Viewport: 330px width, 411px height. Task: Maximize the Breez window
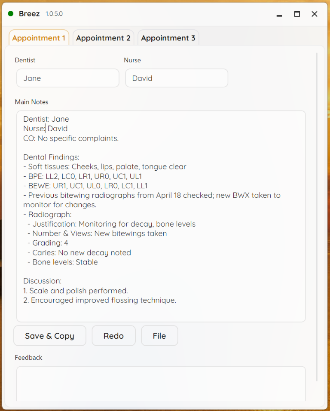(x=297, y=14)
